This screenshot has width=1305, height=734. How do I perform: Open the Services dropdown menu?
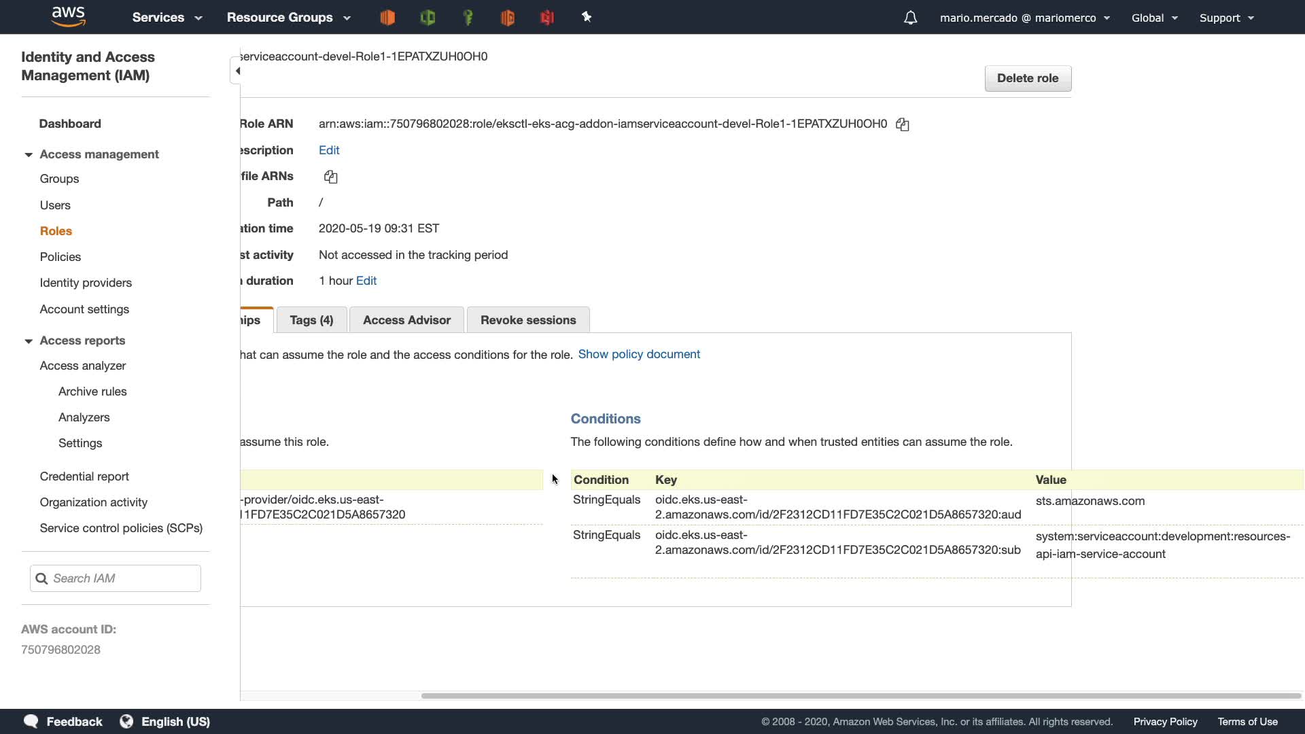(x=167, y=18)
